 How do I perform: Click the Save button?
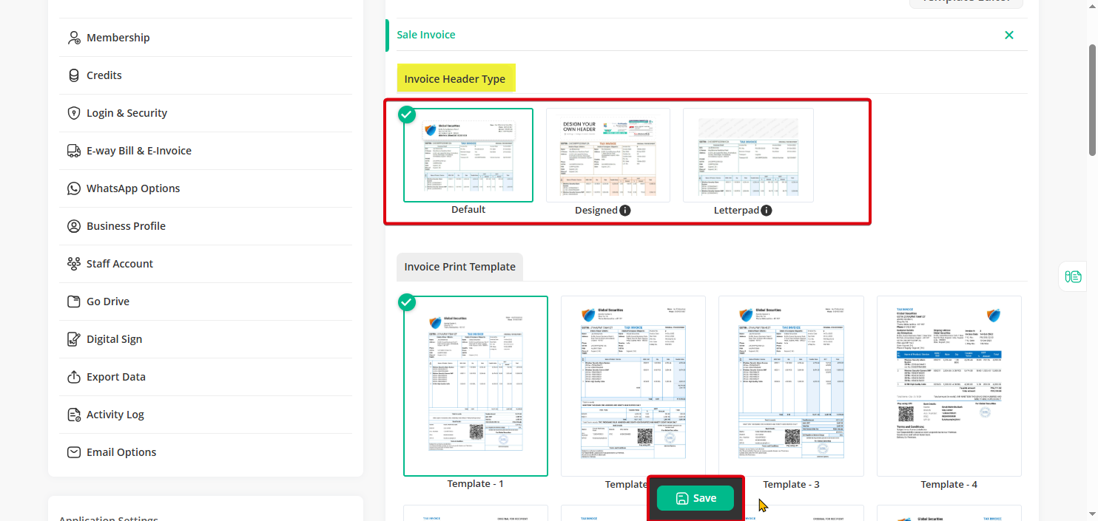pos(695,498)
